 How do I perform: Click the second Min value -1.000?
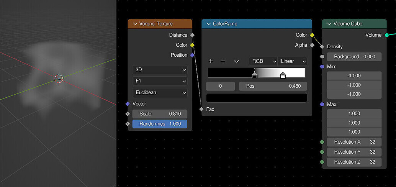(x=354, y=85)
